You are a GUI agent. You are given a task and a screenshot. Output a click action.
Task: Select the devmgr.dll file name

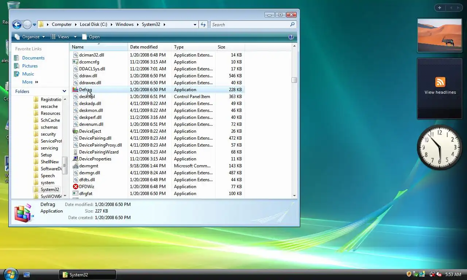[89, 173]
